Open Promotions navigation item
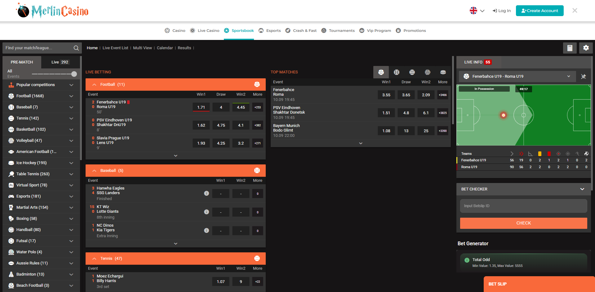 [x=411, y=31]
